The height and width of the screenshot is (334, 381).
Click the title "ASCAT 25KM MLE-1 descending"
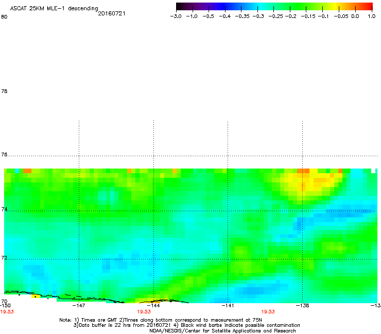coord(54,9)
